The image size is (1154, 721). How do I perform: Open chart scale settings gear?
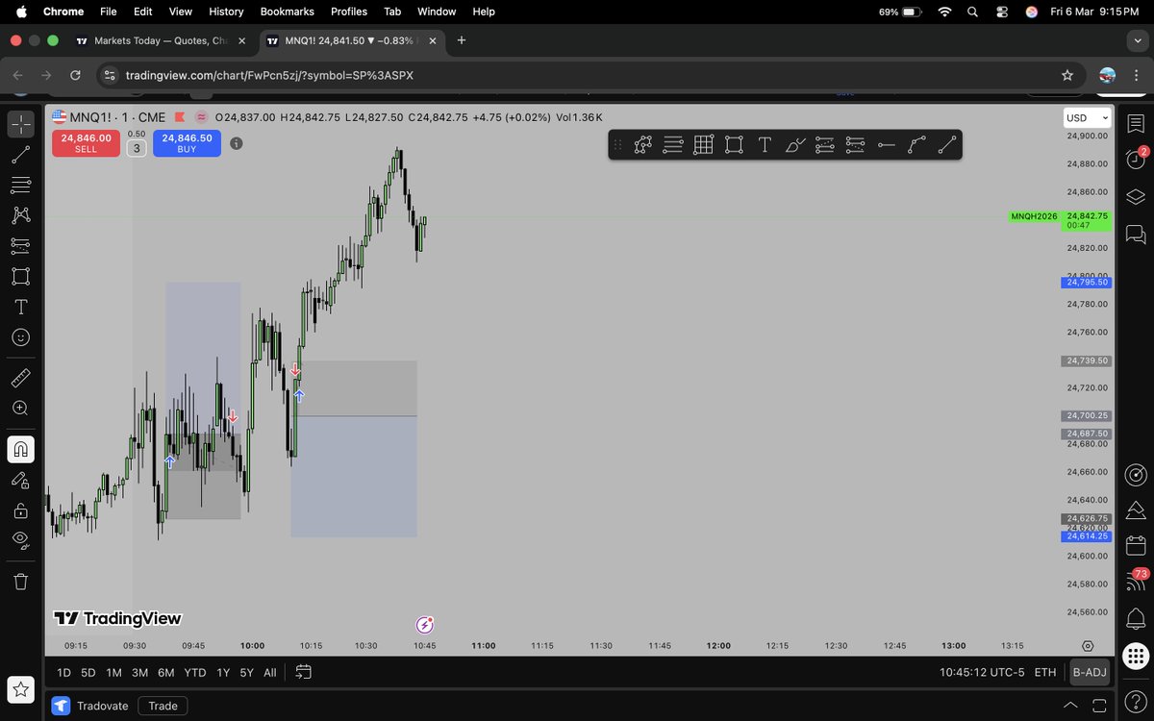coord(1088,646)
